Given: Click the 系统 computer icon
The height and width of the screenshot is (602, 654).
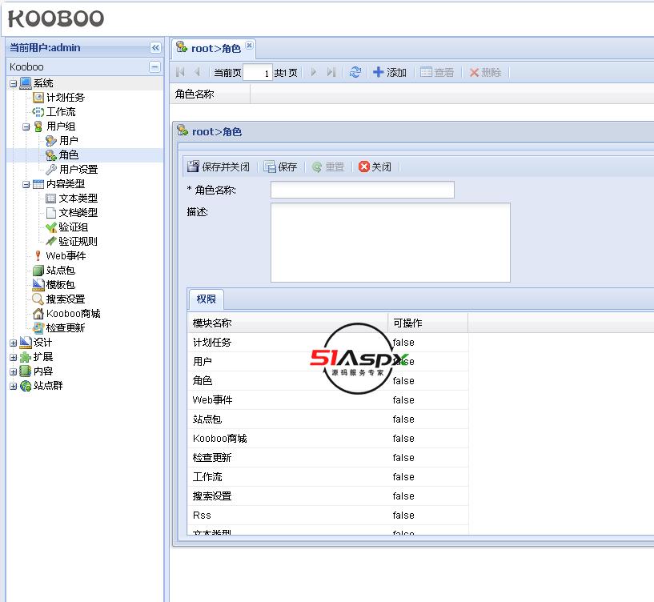Looking at the screenshot, I should (26, 83).
